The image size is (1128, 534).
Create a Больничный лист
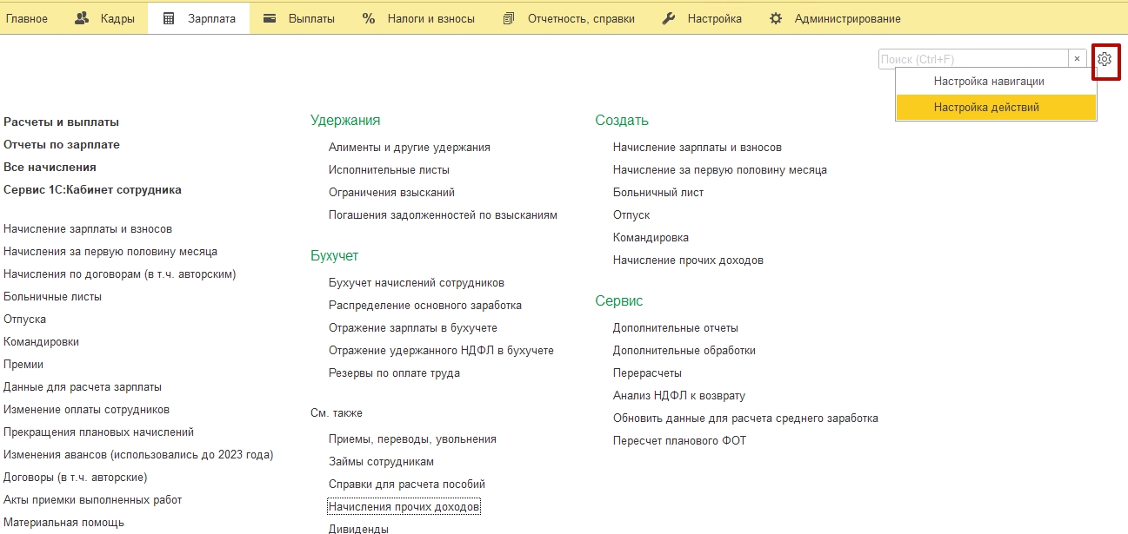(658, 193)
